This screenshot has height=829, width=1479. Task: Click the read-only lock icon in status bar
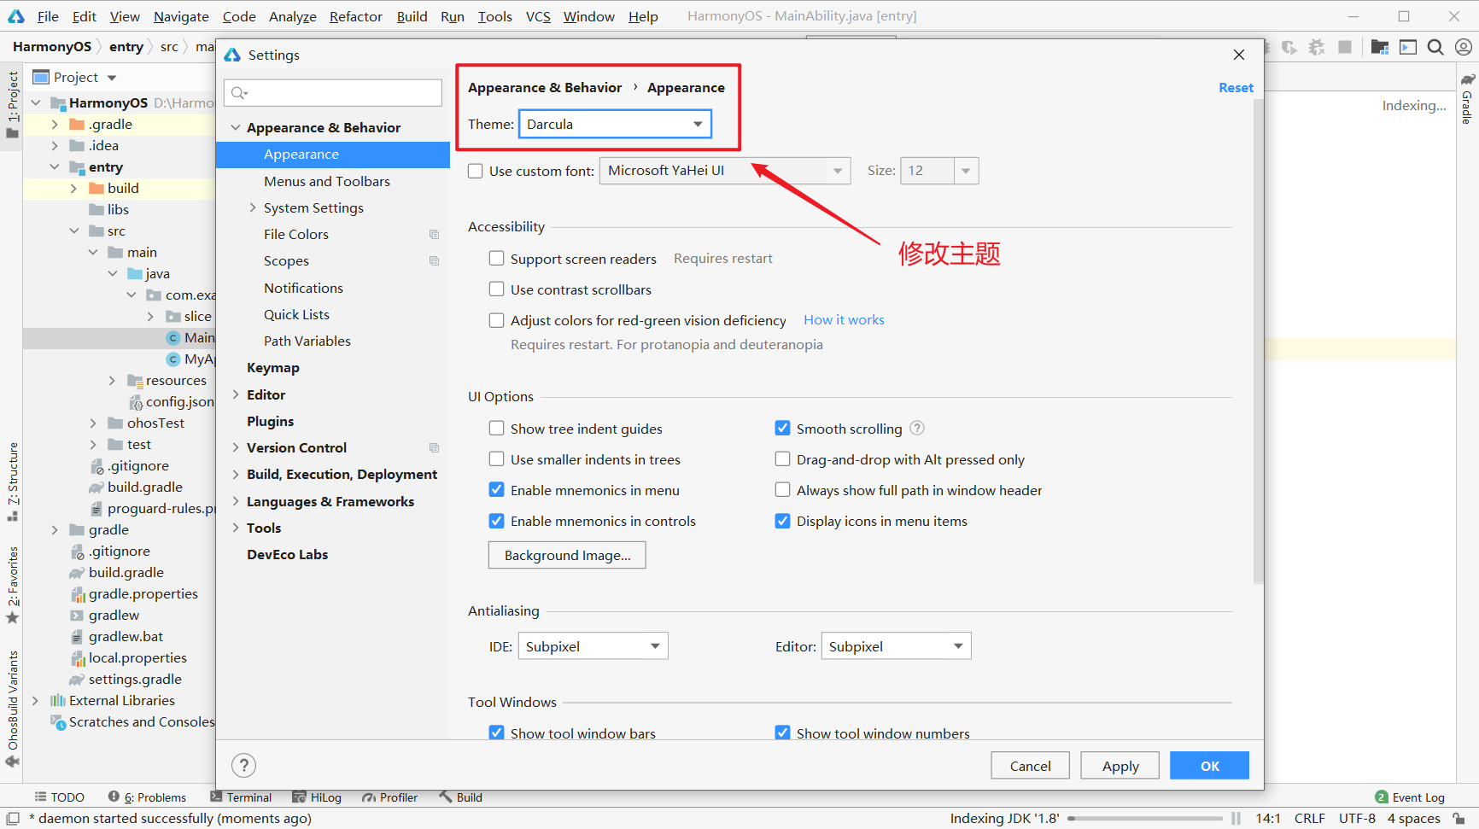(x=1459, y=818)
